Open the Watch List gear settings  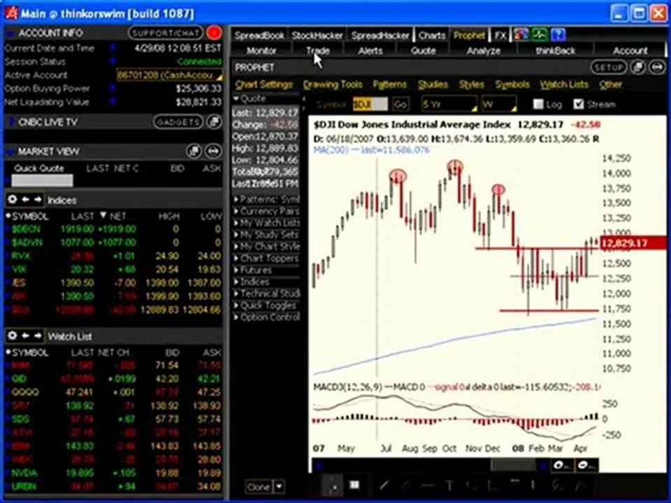point(13,336)
